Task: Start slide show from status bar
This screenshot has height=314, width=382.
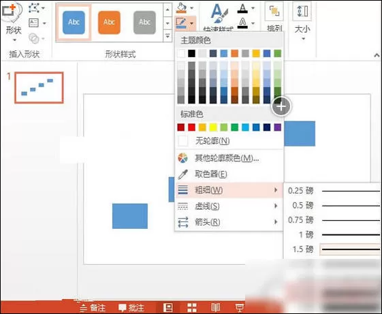Action: point(240,308)
